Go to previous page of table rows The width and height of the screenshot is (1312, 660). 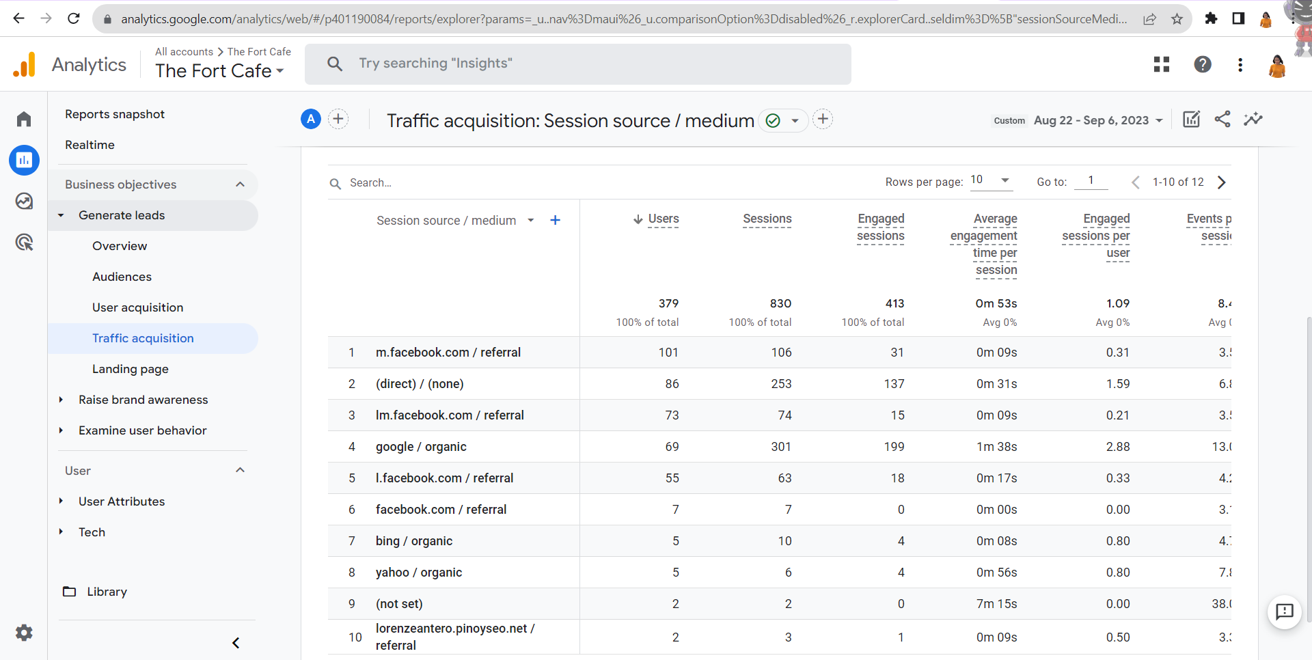pyautogui.click(x=1136, y=182)
